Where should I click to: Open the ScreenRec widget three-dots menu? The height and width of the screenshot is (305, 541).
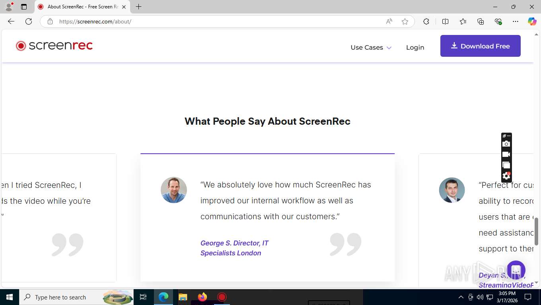[x=509, y=136]
